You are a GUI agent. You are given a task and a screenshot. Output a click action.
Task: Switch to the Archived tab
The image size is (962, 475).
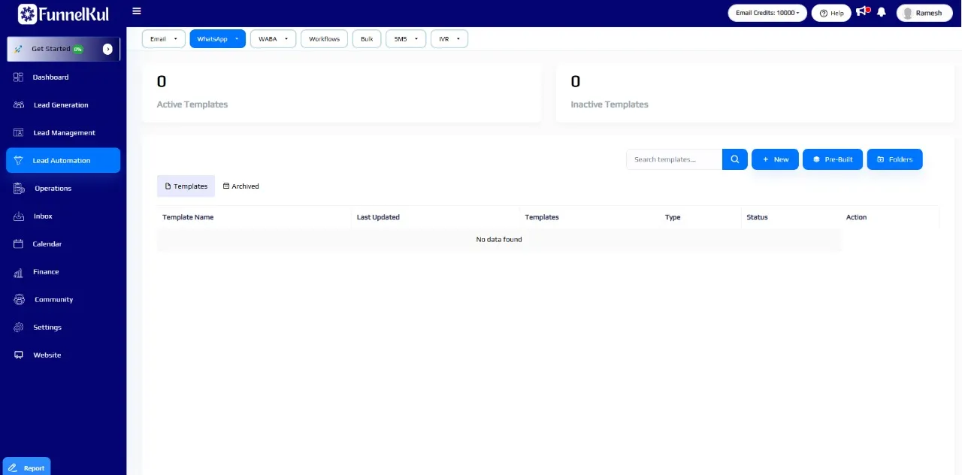point(240,186)
